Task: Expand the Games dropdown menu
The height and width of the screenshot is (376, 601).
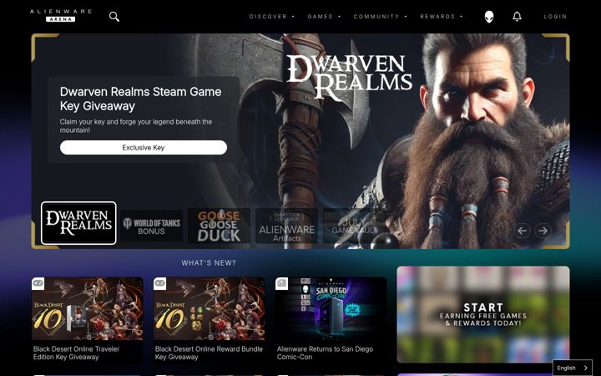Action: pyautogui.click(x=324, y=17)
